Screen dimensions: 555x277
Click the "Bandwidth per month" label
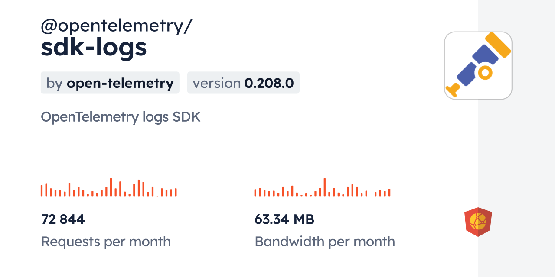[x=324, y=242]
